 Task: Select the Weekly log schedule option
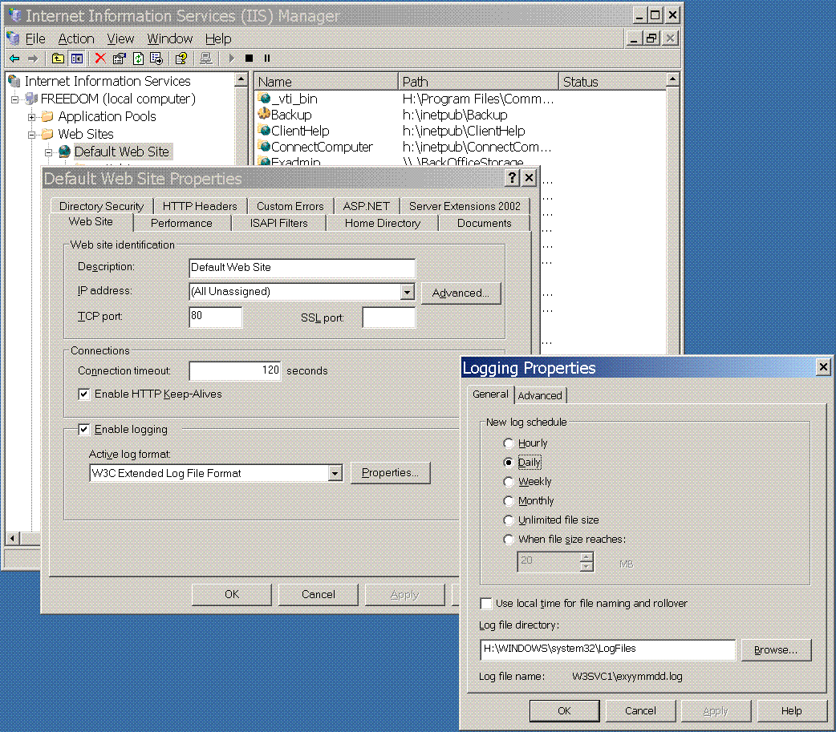coord(509,482)
